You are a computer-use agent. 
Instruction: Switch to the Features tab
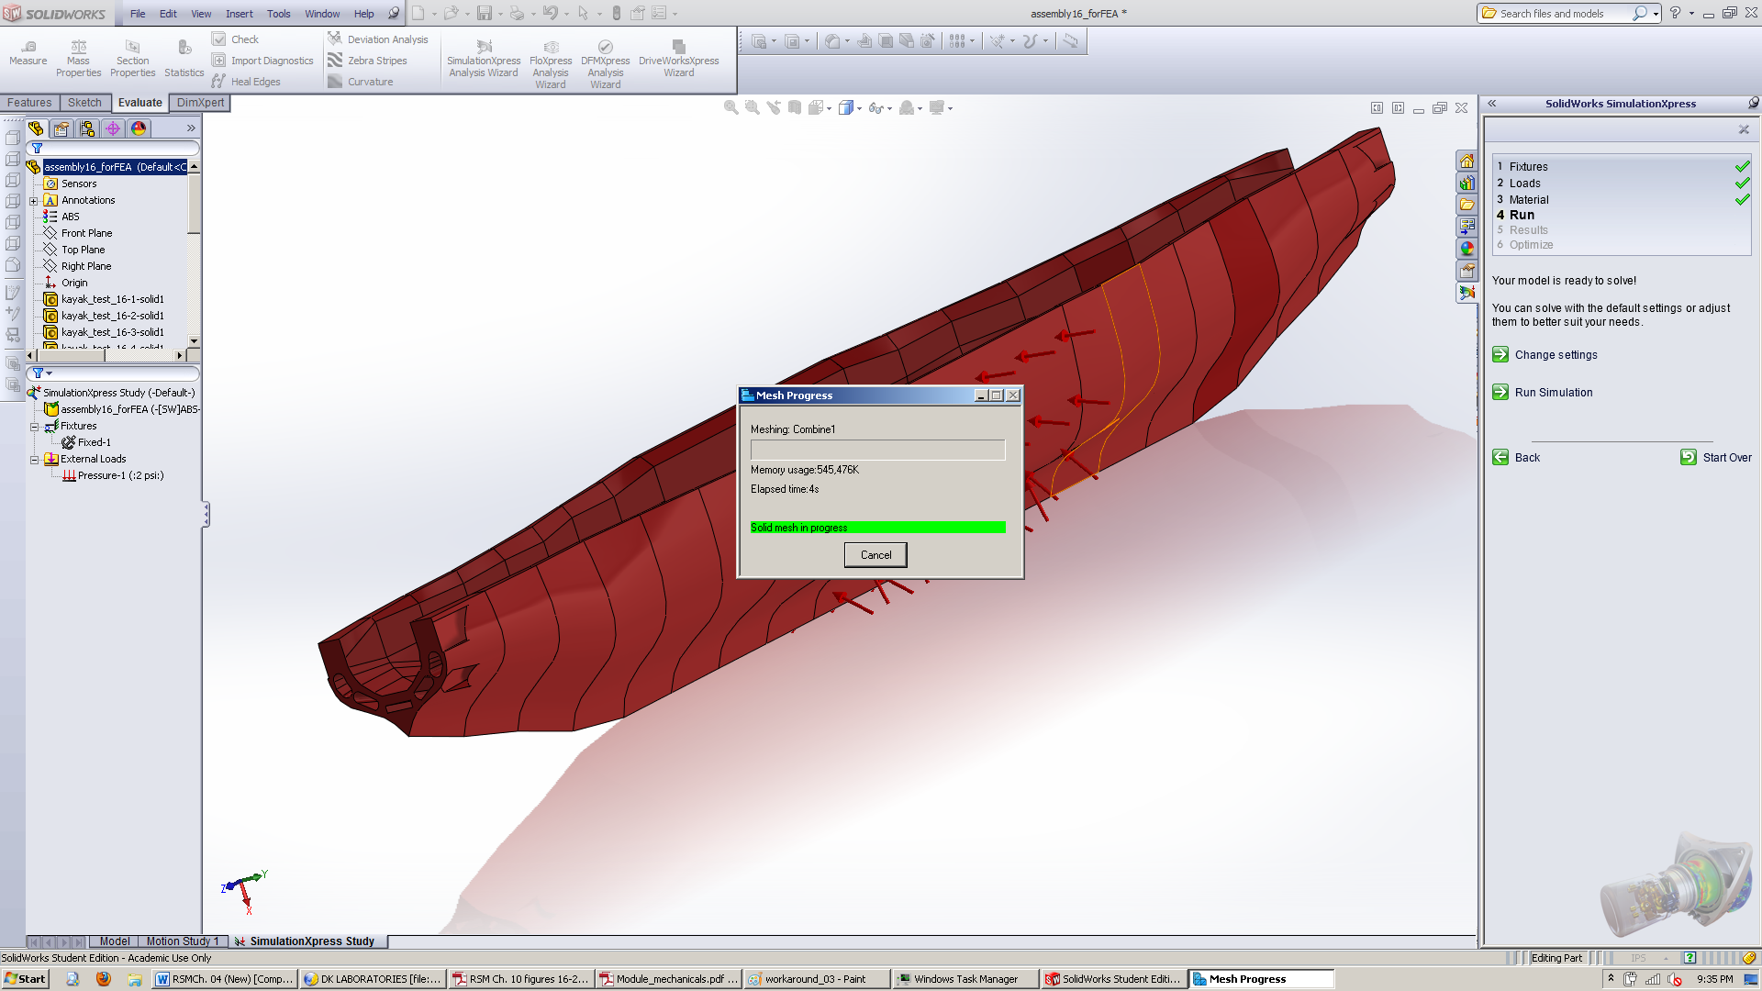29,103
